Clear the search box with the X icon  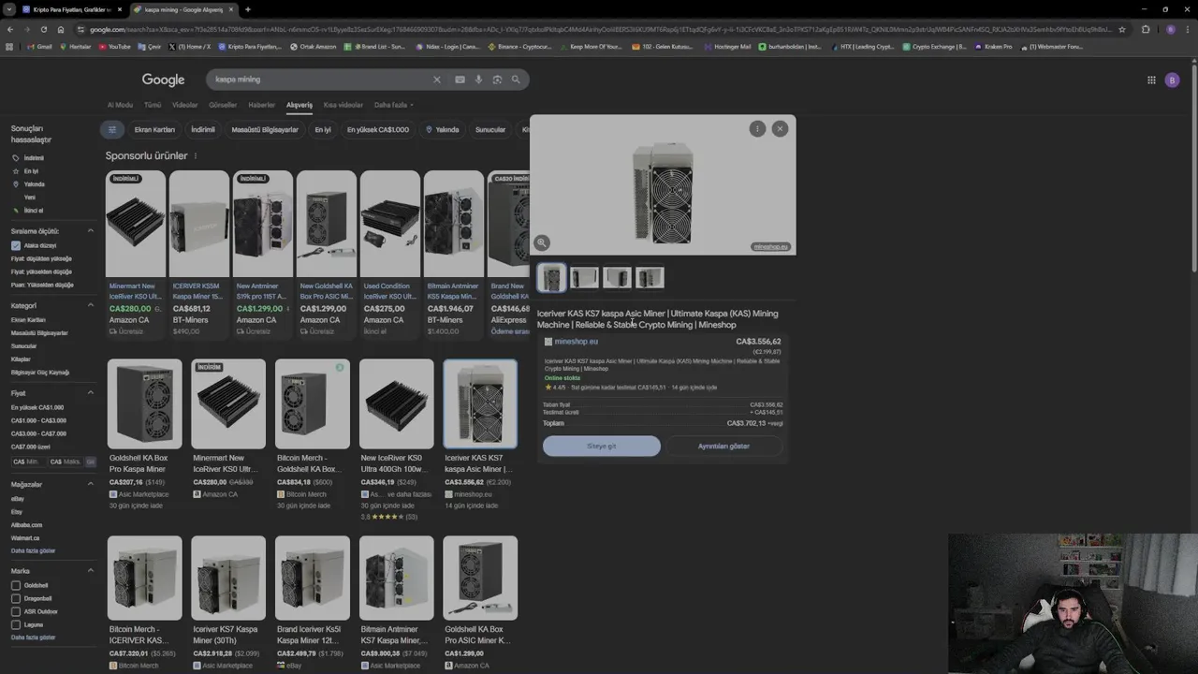pyautogui.click(x=436, y=80)
